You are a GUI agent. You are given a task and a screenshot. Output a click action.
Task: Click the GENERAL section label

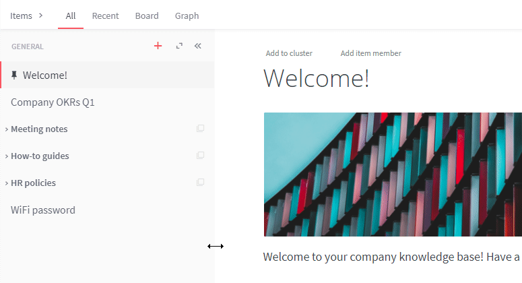[x=28, y=46]
